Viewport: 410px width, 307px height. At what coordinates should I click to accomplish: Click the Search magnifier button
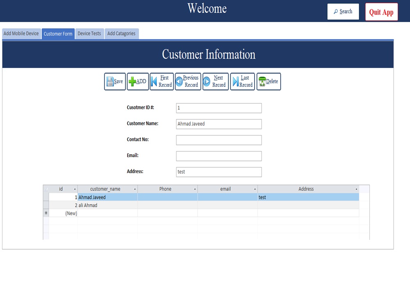click(x=343, y=11)
